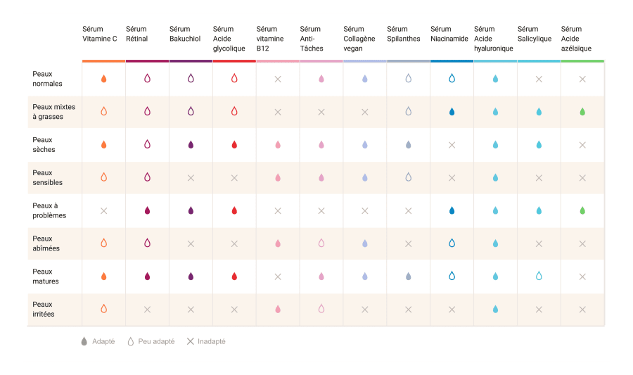This screenshot has width=633, height=375.
Task: Click the green drop for Acide azélaïque, Peaux à problèmes
Action: point(582,210)
